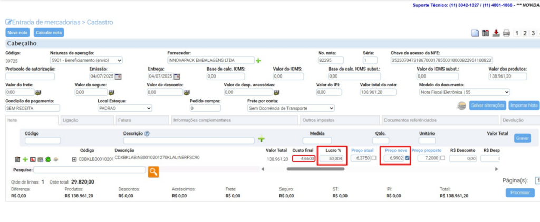Click the help question mark beside Descrição
This screenshot has width=540, height=222.
pos(147,133)
